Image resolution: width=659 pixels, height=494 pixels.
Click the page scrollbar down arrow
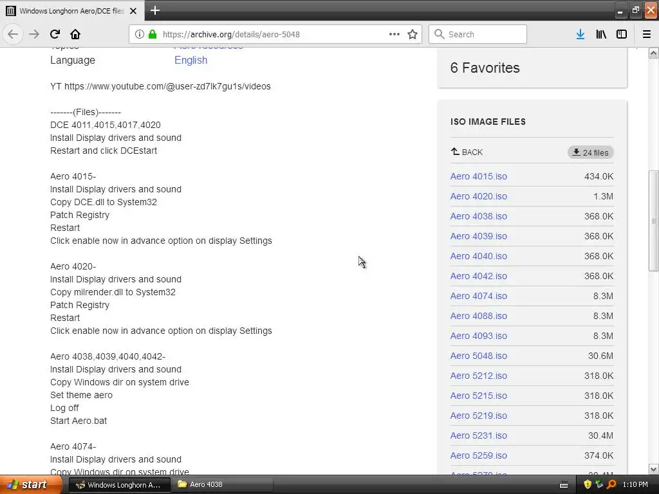pos(654,469)
